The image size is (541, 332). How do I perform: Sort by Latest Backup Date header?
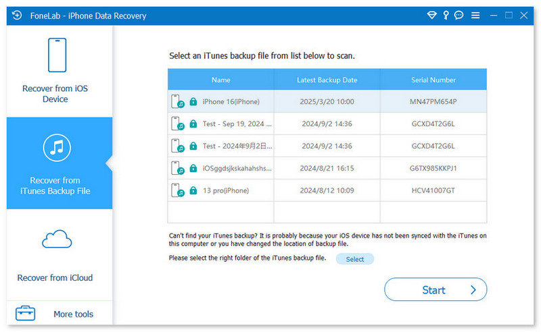327,80
